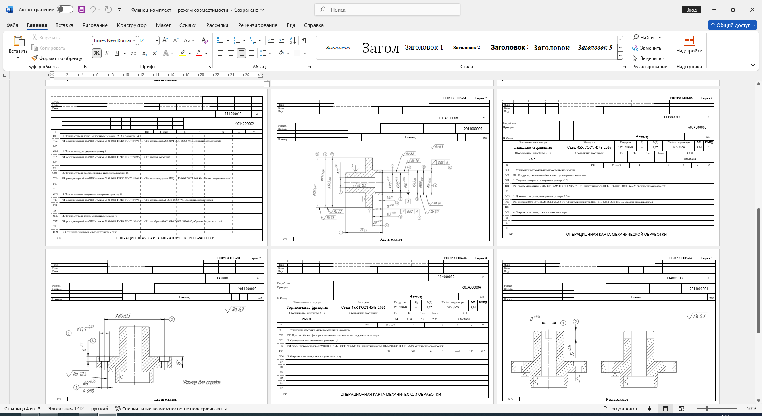Open the Надстройки add-ins icon
Viewport: 762px width, 416px height.
(x=689, y=44)
